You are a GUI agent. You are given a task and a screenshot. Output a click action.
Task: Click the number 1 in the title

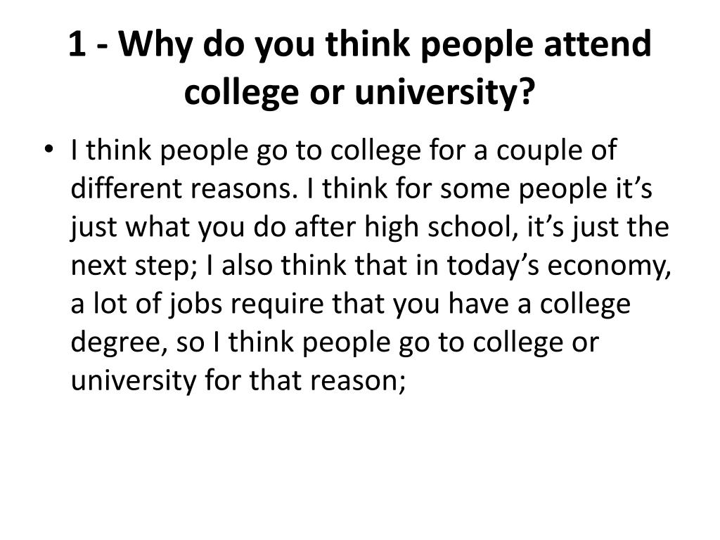click(77, 44)
